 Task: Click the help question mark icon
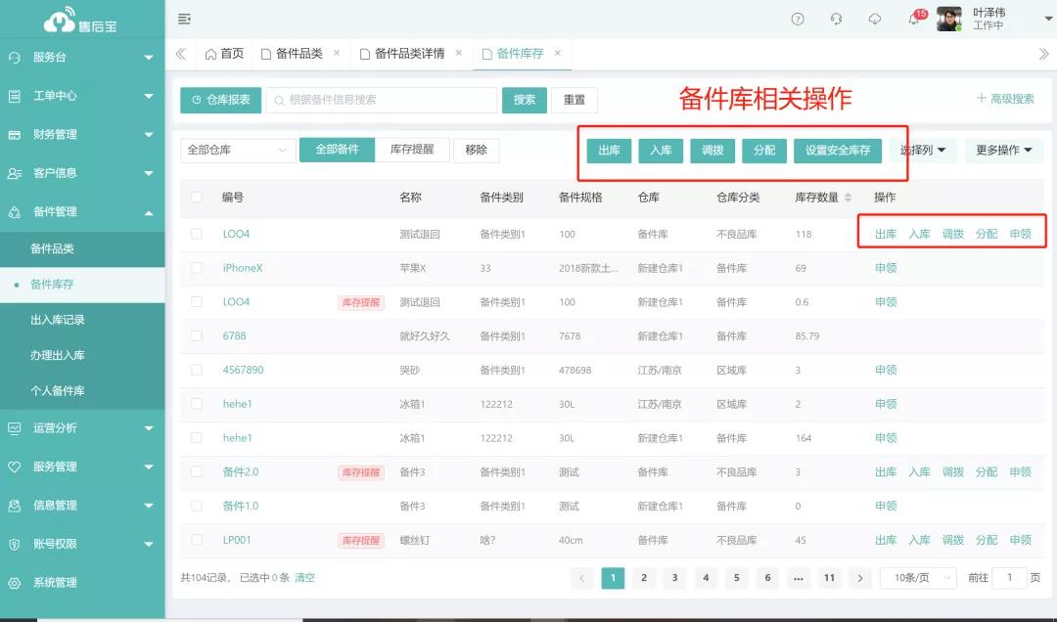coord(798,20)
